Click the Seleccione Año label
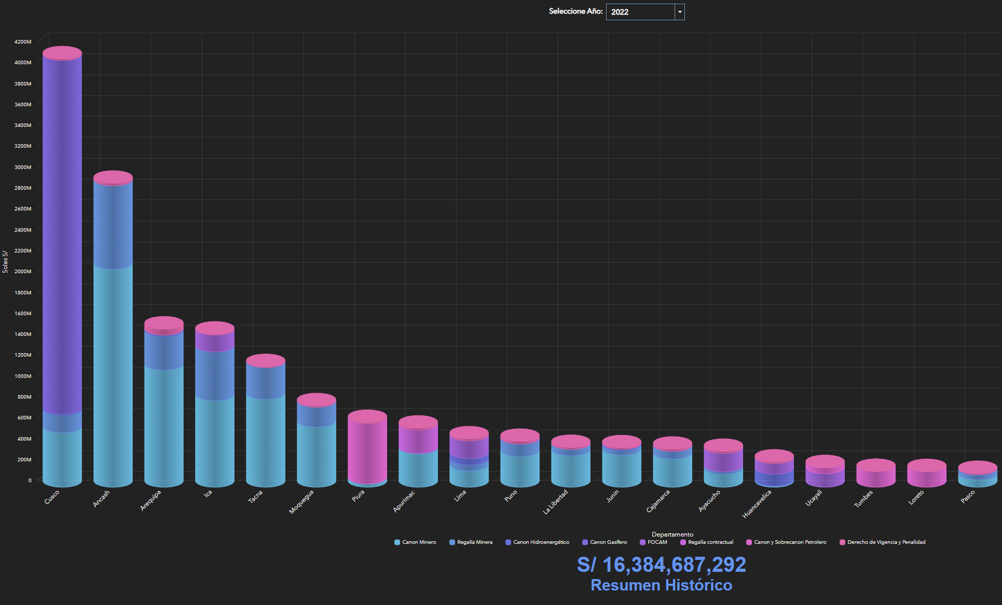This screenshot has width=1002, height=605. tap(576, 11)
